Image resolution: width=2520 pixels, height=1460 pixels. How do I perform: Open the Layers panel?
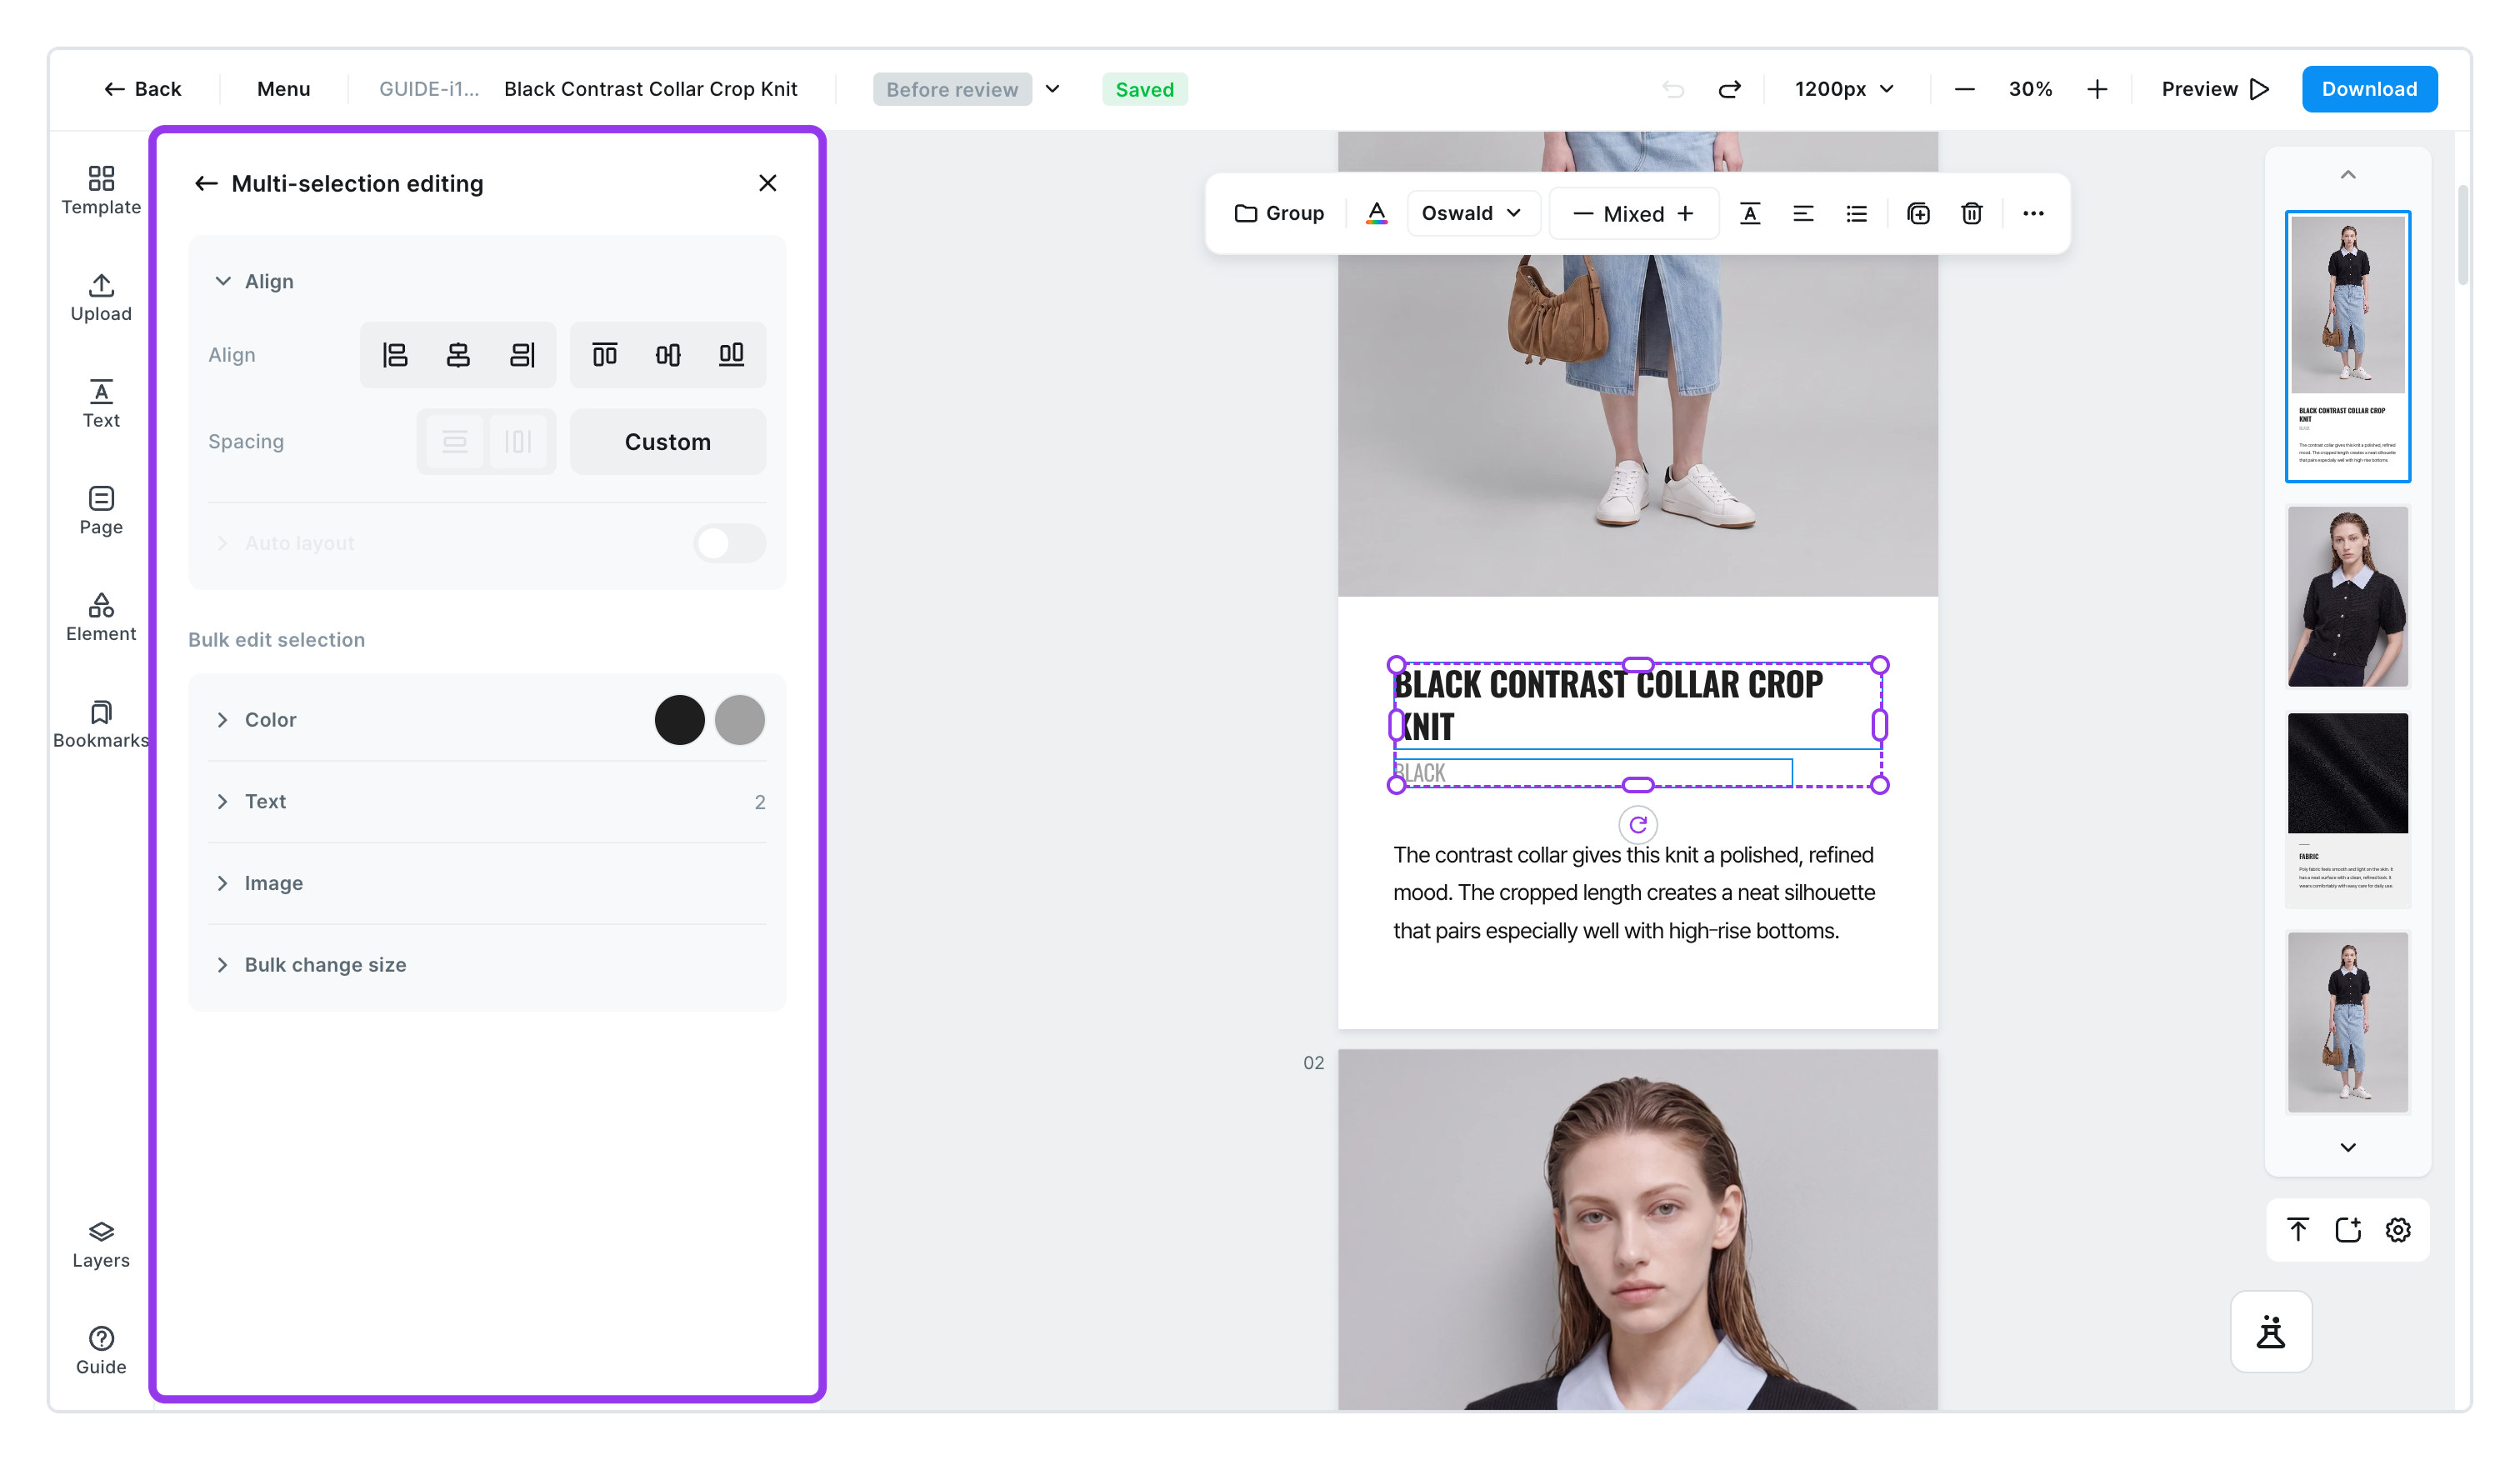pos(101,1244)
